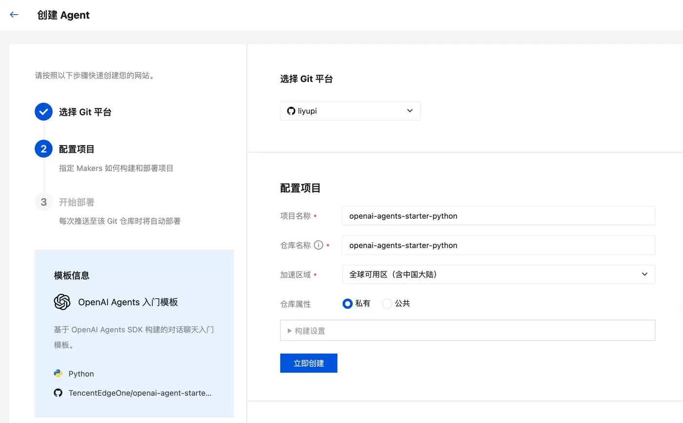Click step 3 circle for 开始部署
The image size is (683, 423).
point(43,202)
